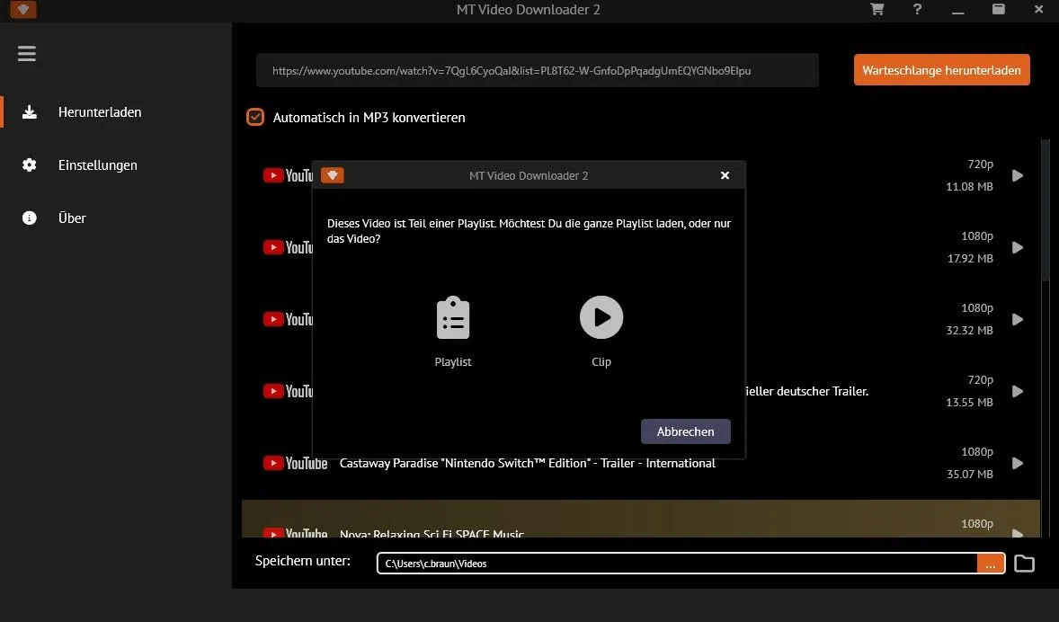Click YouTube logo on the 11.08 MB row
The height and width of the screenshot is (622, 1059).
288,175
